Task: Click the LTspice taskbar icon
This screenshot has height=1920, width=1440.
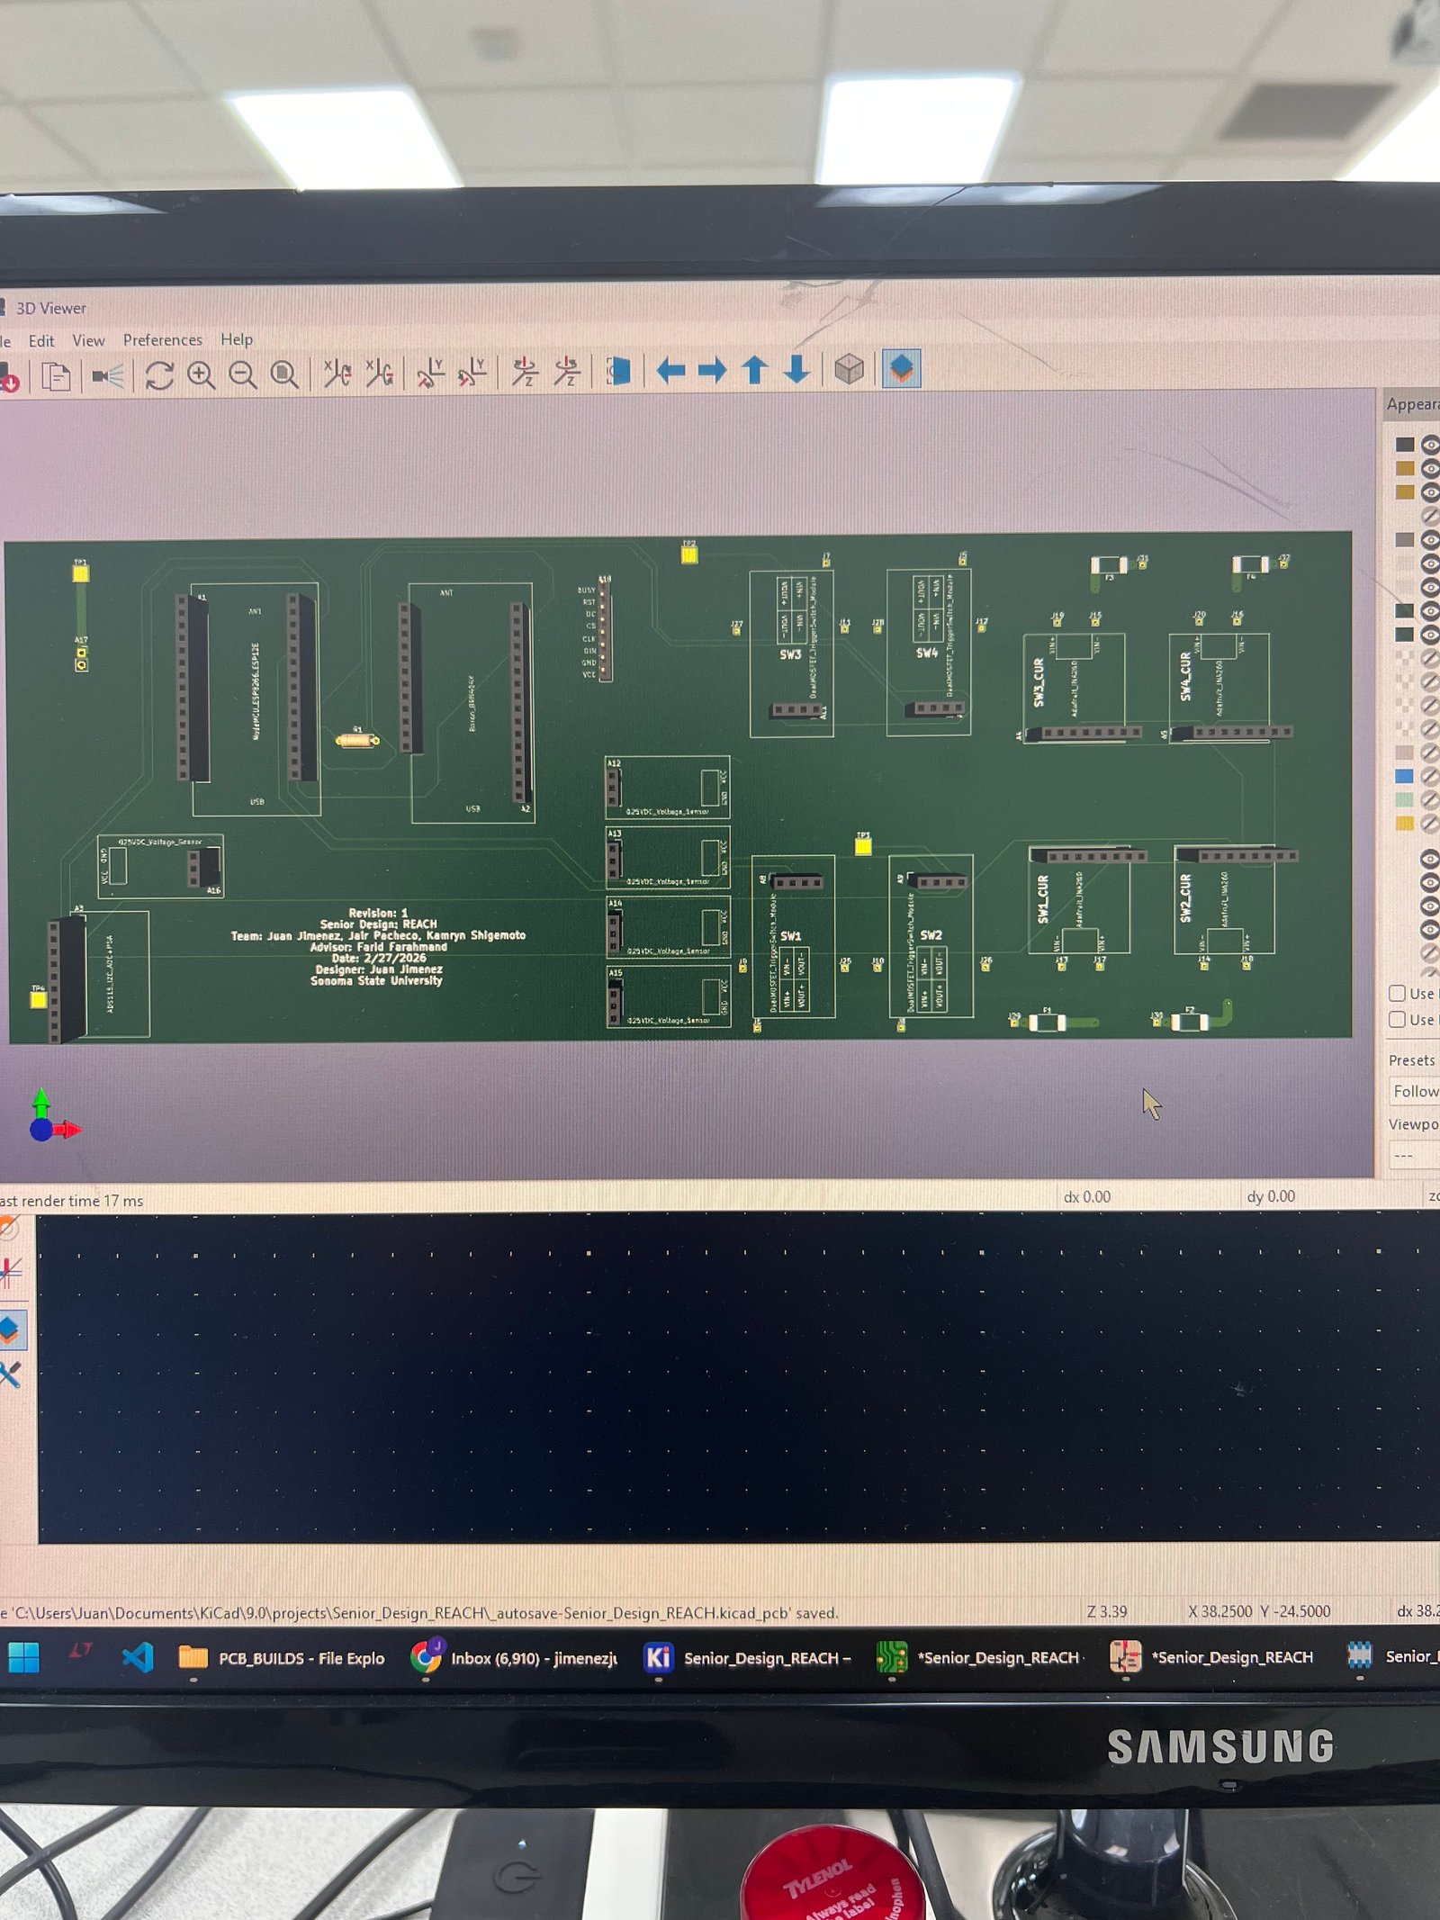Action: pos(81,1650)
